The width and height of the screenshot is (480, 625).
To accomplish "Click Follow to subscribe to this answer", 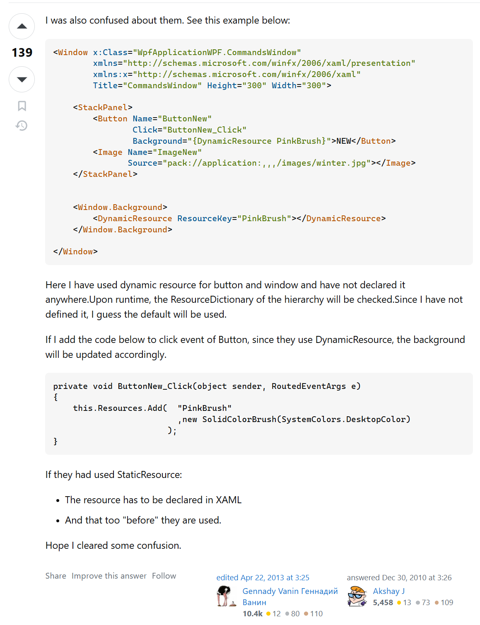I will [x=164, y=576].
